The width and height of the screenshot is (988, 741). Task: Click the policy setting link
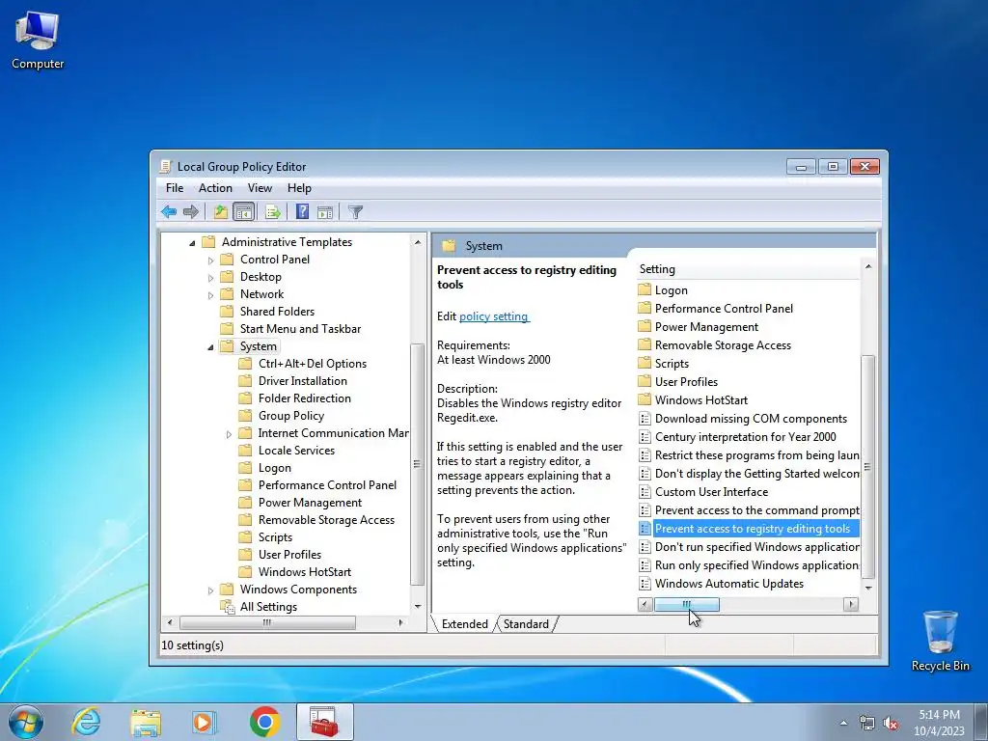[x=495, y=316]
